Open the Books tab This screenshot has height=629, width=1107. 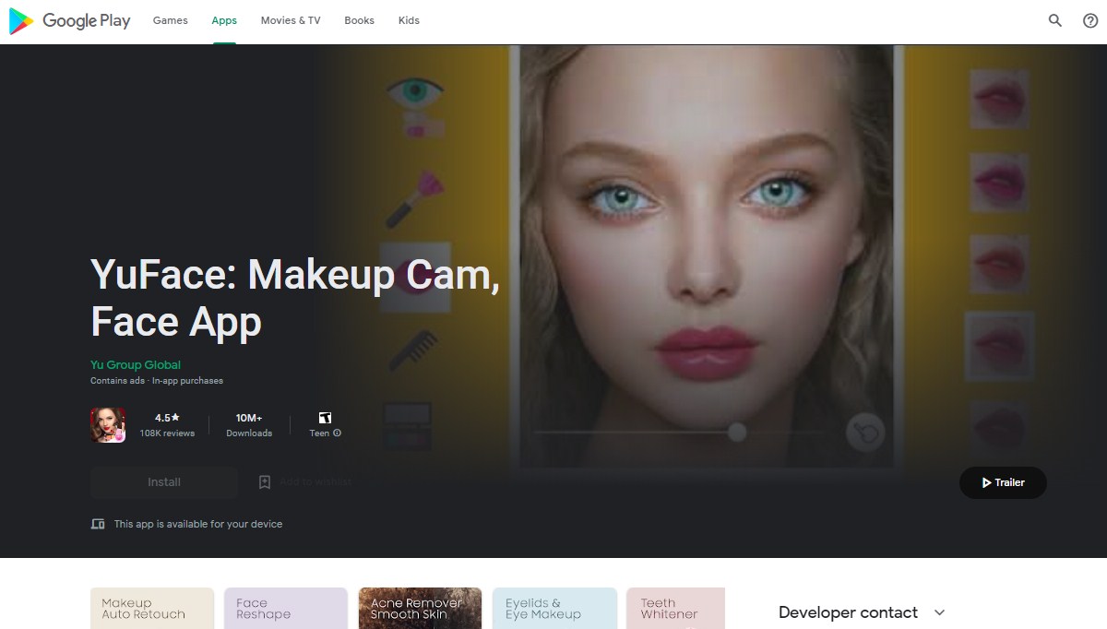coord(359,20)
